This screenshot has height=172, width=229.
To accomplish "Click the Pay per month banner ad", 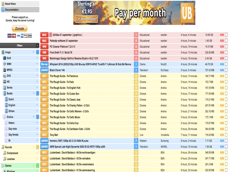I will (x=134, y=13).
